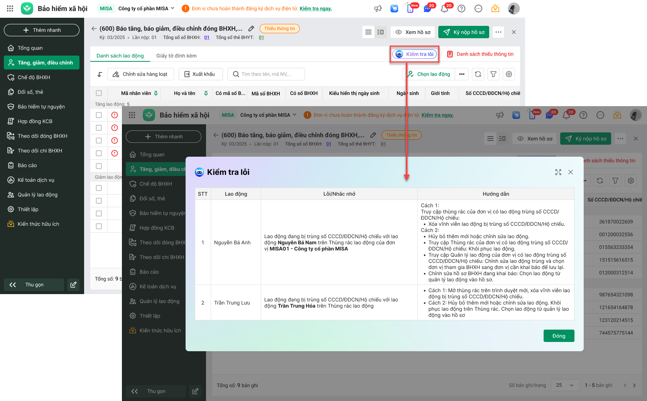The image size is (647, 401).
Task: Expand the Kiểm tra lỗi dialog to full screen
Action: [558, 172]
